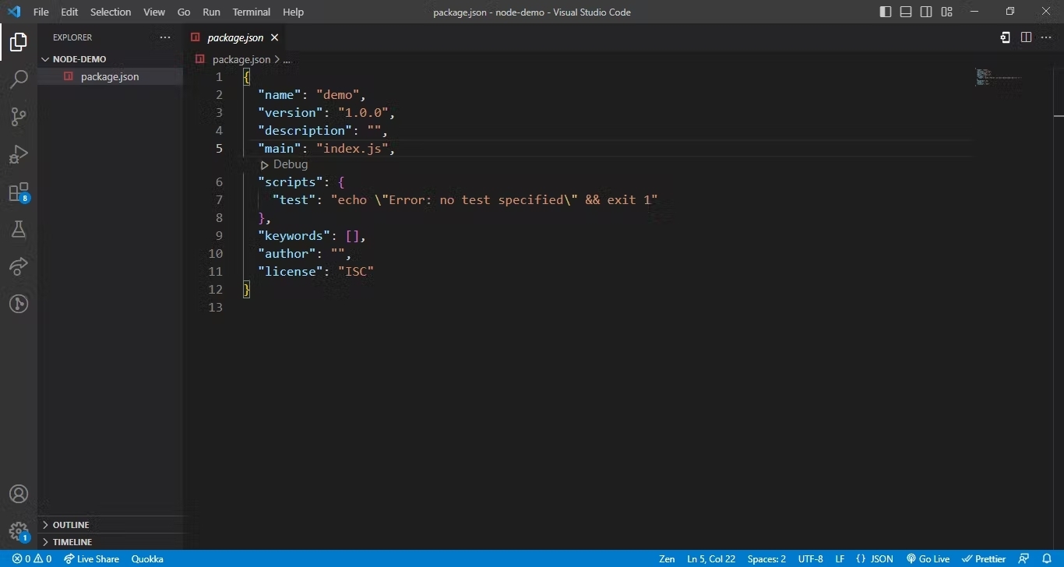Image resolution: width=1064 pixels, height=567 pixels.
Task: Toggle the primary sidebar visibility
Action: 886,12
